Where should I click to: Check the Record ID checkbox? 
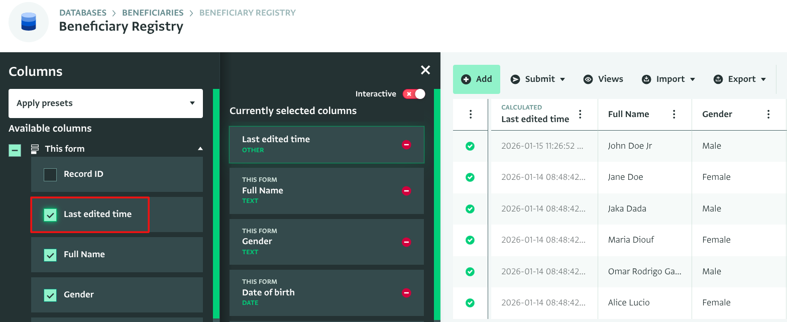click(50, 174)
